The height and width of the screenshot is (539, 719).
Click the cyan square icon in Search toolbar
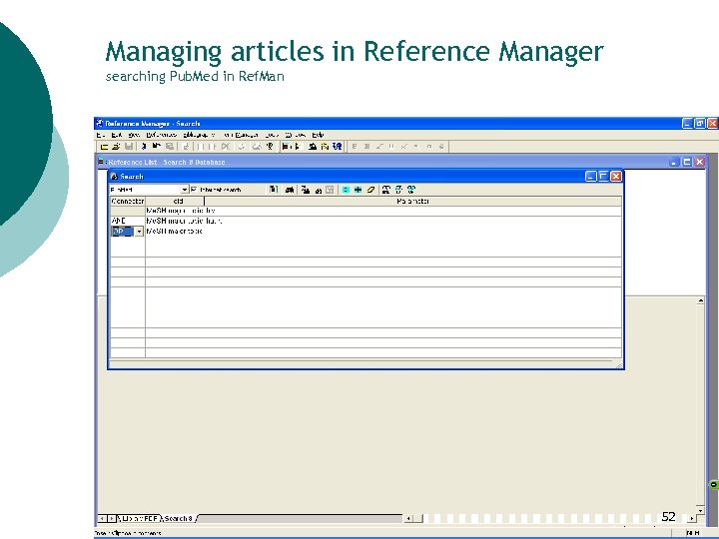pyautogui.click(x=346, y=190)
